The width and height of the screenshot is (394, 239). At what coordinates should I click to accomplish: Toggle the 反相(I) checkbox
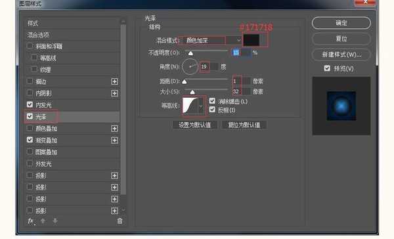(x=212, y=110)
